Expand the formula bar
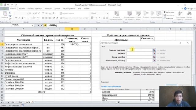 click(x=194, y=25)
